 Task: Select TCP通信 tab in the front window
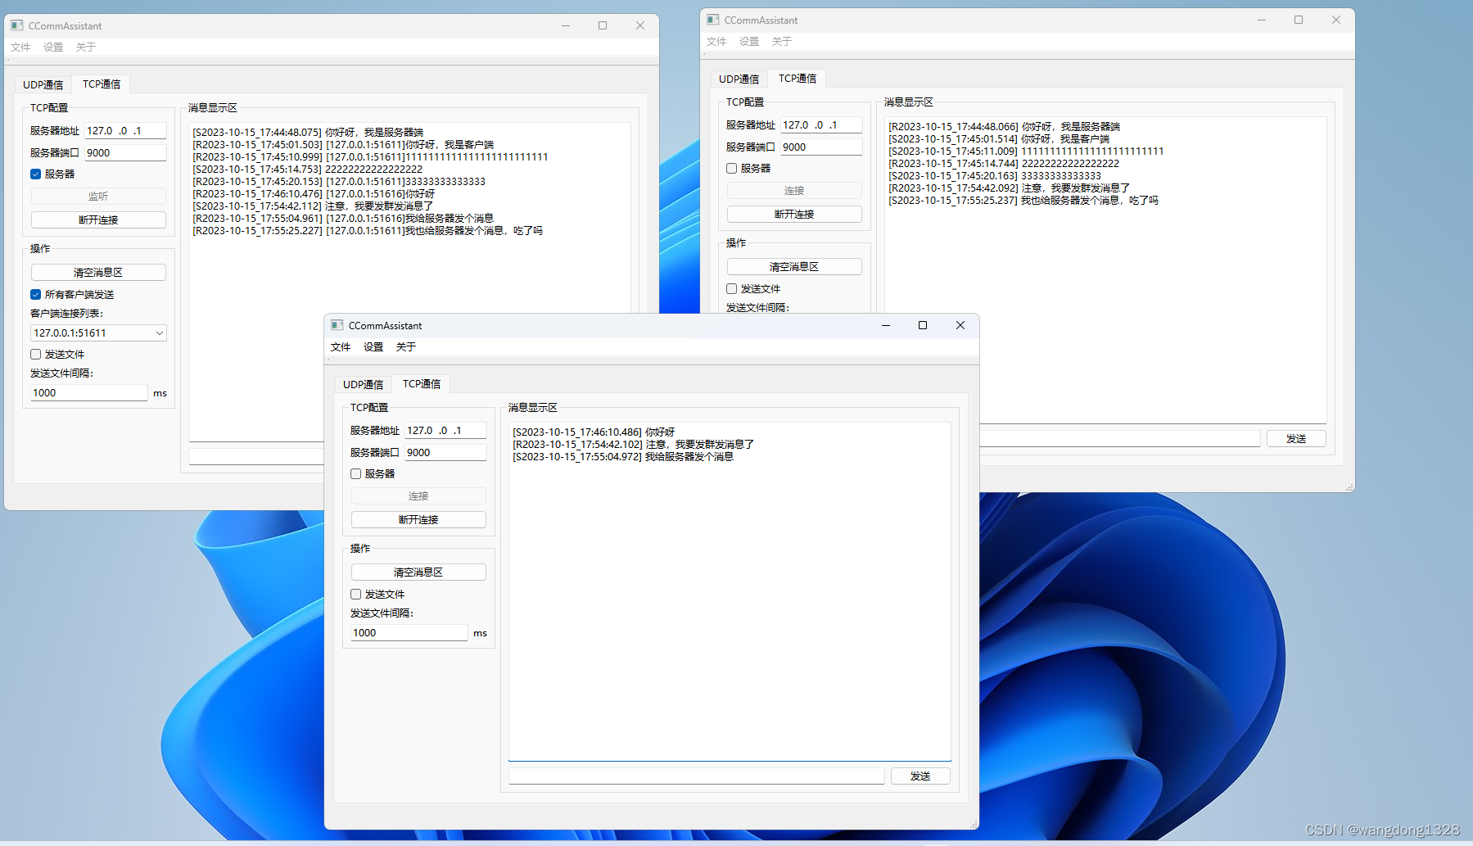(422, 383)
